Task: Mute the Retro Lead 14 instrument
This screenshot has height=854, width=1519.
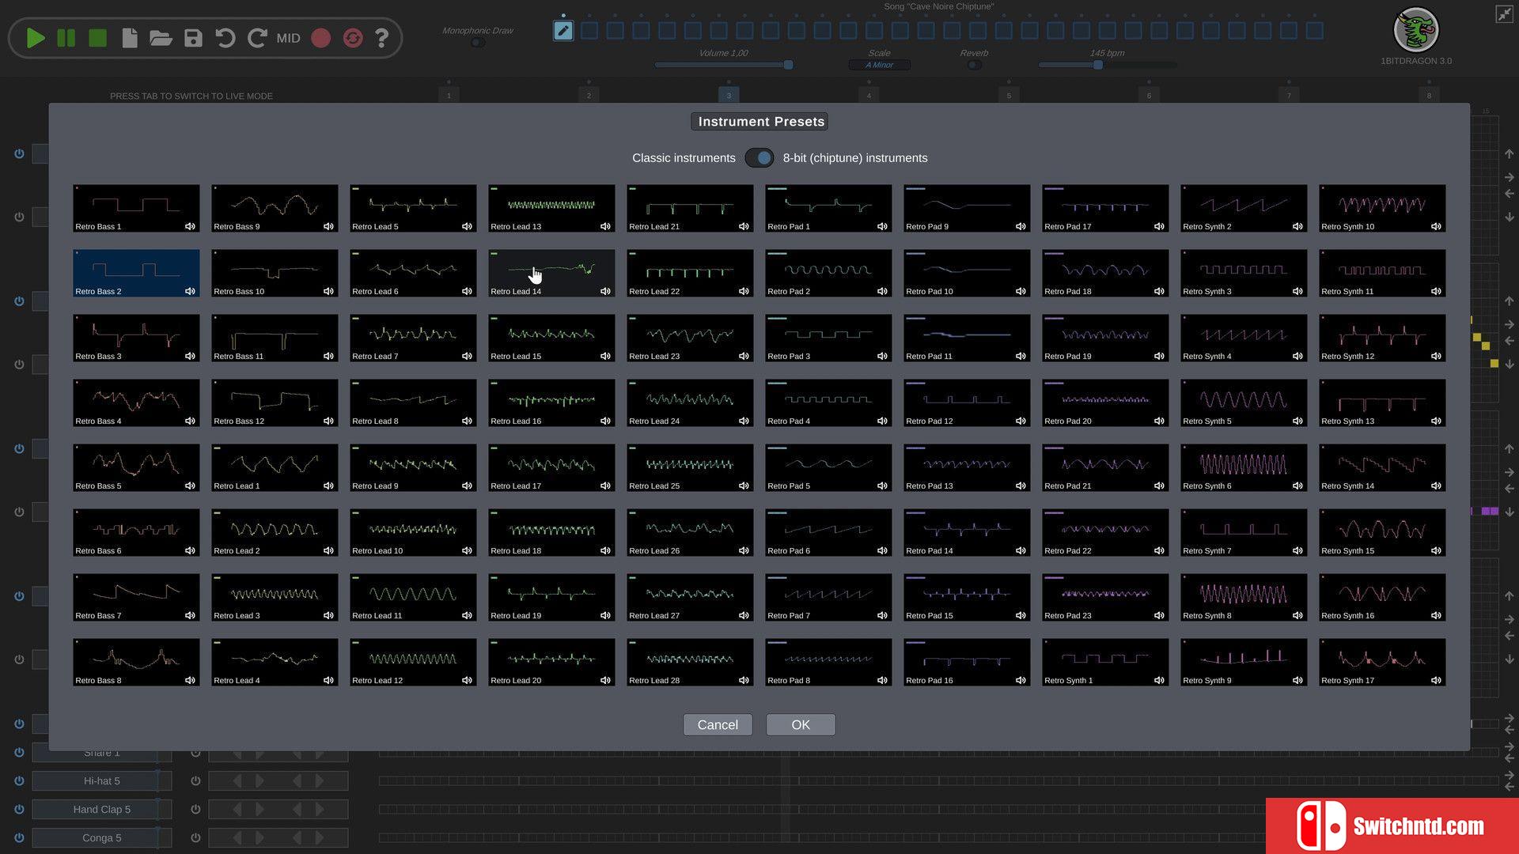Action: pos(605,291)
